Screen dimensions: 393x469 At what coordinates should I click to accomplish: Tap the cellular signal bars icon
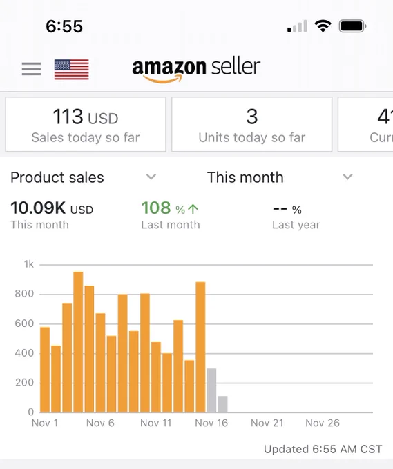(297, 26)
